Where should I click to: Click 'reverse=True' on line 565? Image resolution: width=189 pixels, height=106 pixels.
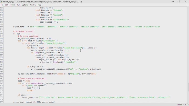[x=89, y=74]
